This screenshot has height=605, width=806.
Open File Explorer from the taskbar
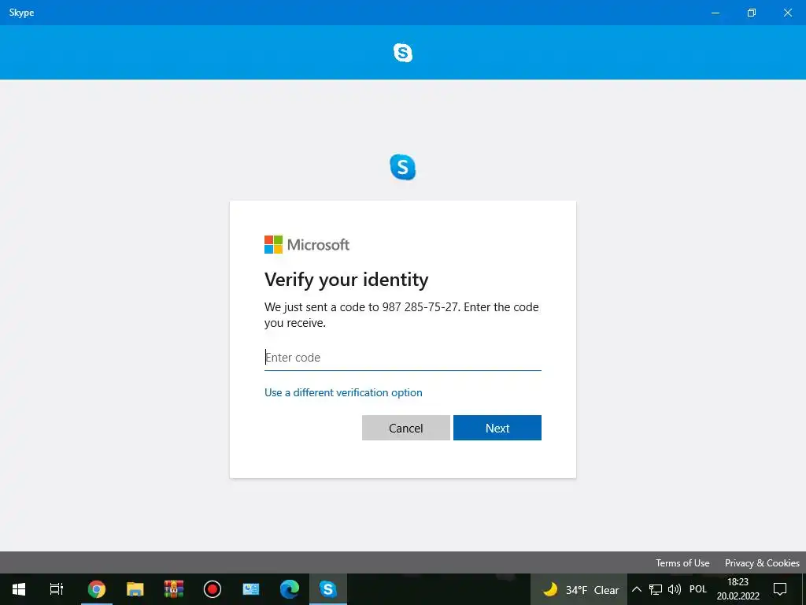click(x=135, y=589)
